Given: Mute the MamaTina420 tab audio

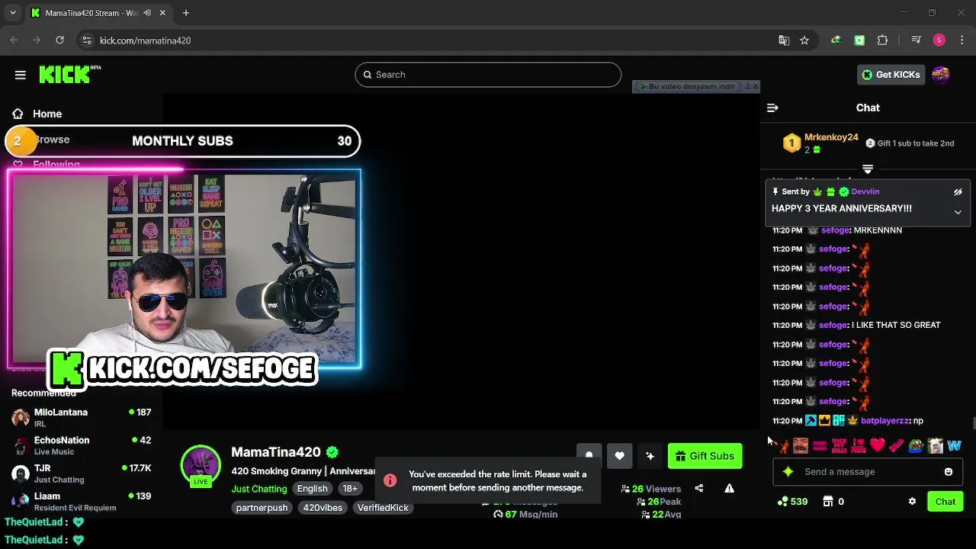Looking at the screenshot, I should (x=146, y=13).
